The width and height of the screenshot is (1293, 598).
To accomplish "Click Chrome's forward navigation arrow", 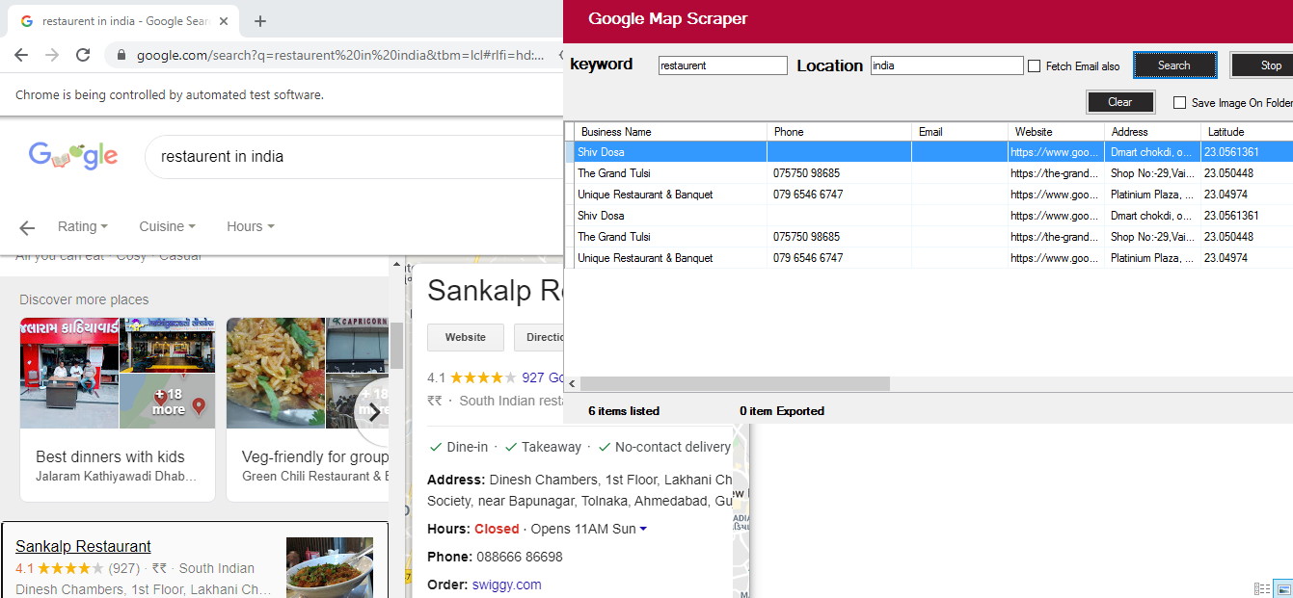I will pyautogui.click(x=52, y=55).
